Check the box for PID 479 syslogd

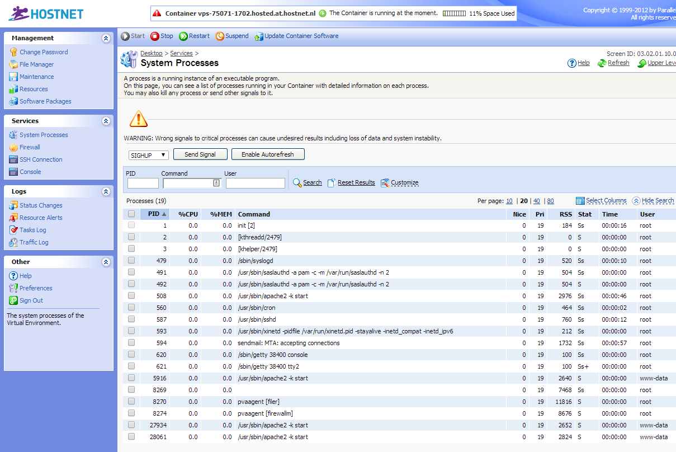click(131, 261)
